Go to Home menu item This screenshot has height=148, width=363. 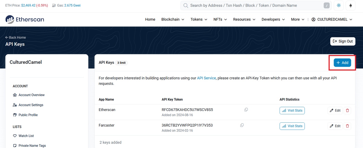coord(150,19)
